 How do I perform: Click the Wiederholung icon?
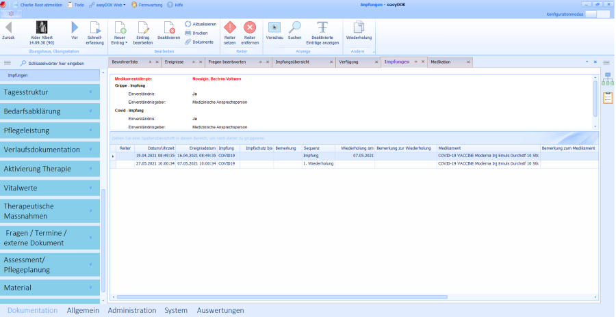(359, 28)
